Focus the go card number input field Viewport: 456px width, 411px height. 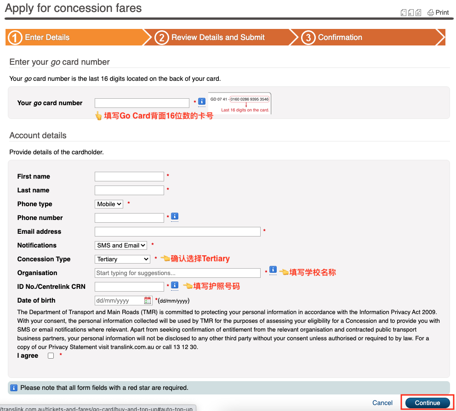click(x=142, y=103)
